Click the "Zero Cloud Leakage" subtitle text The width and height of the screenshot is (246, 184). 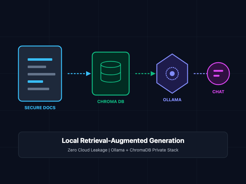point(87,150)
